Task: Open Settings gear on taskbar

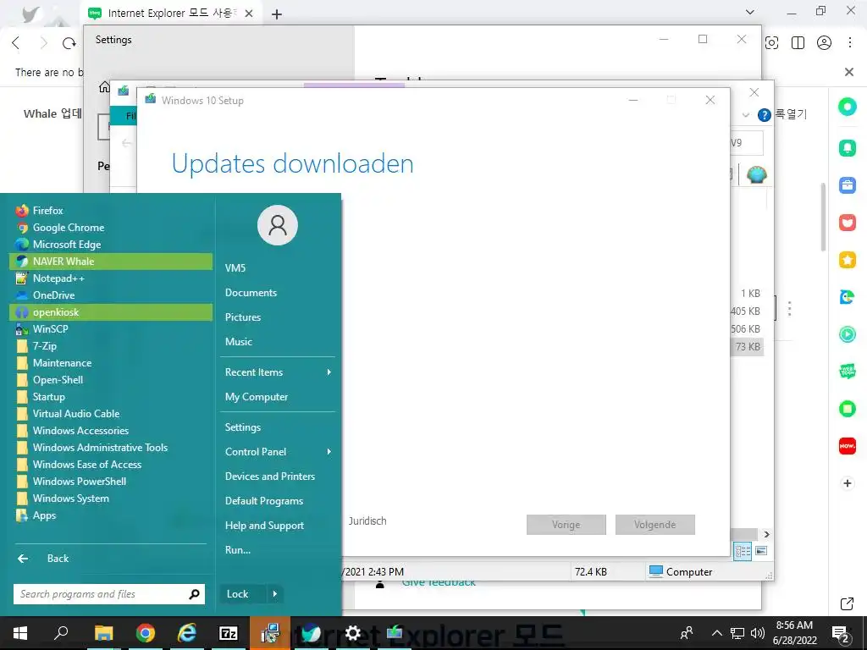Action: (x=353, y=633)
